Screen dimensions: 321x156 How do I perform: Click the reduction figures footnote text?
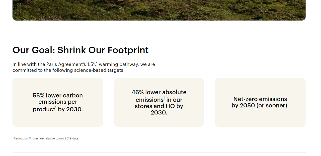[x=46, y=138]
